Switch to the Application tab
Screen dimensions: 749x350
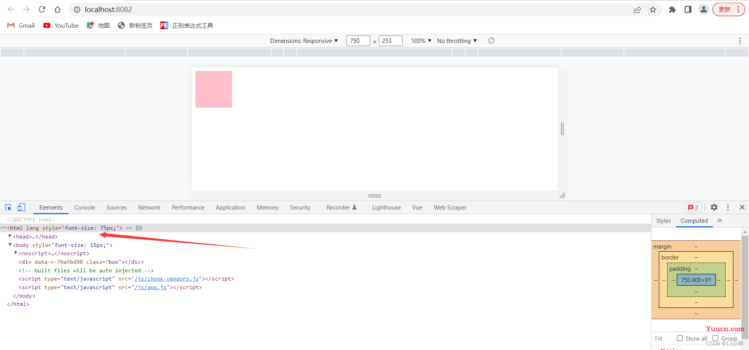pos(231,208)
